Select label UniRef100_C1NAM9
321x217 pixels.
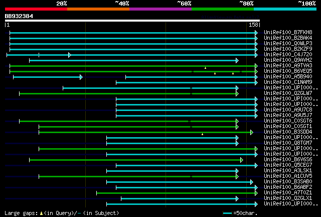point(288,82)
